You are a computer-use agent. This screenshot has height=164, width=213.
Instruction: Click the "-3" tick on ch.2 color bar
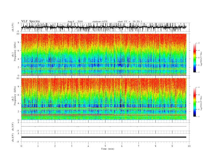[198, 87]
